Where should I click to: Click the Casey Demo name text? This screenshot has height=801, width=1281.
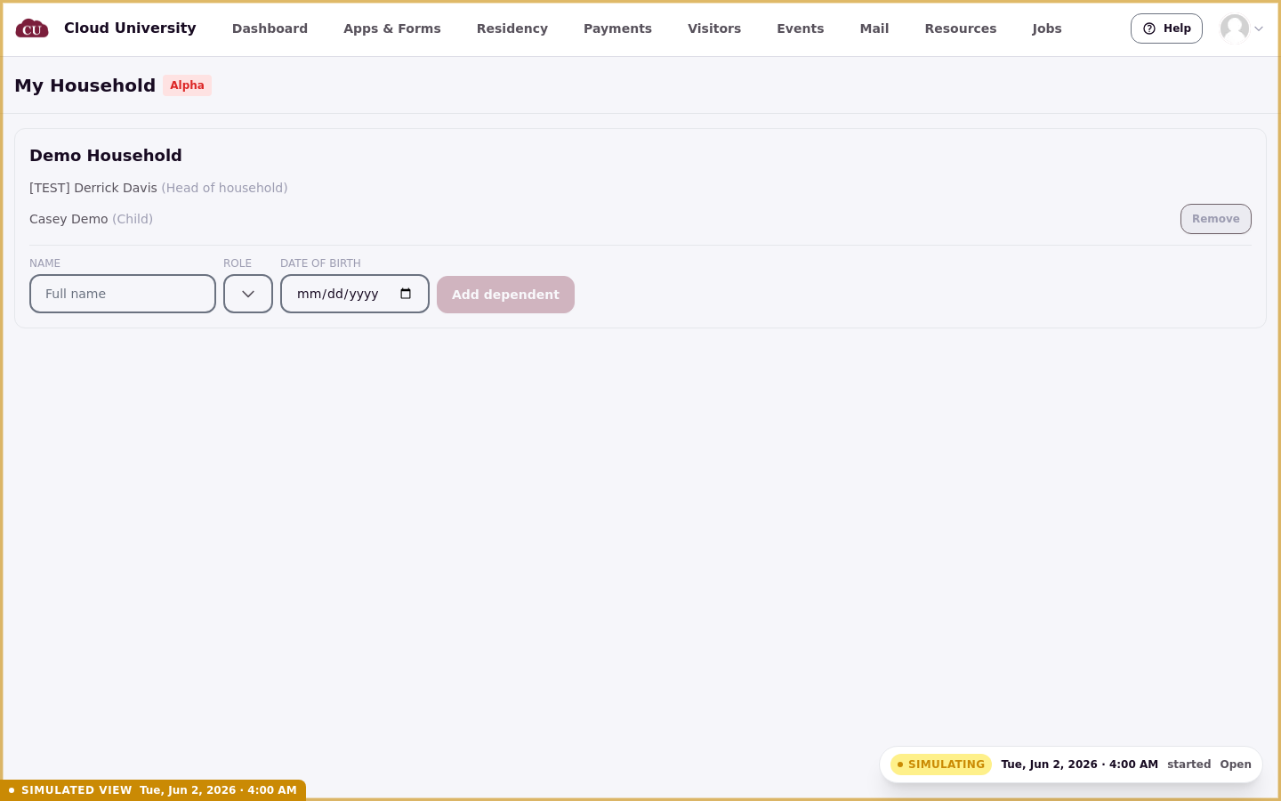pyautogui.click(x=68, y=219)
